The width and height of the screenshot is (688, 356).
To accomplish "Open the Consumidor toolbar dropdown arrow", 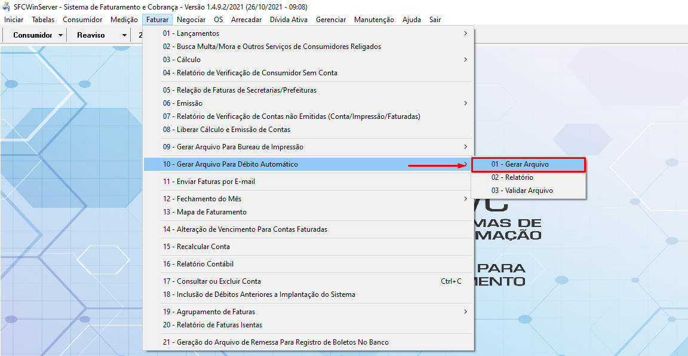I will point(61,35).
